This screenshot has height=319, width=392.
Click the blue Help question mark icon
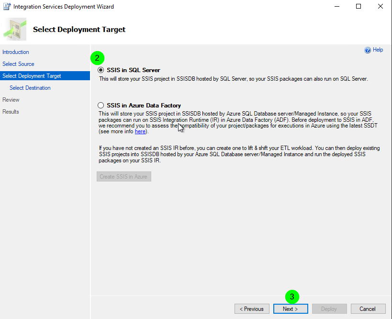[368, 50]
